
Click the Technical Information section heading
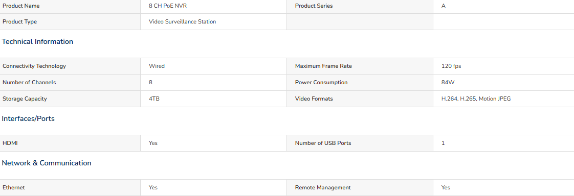[x=37, y=42]
